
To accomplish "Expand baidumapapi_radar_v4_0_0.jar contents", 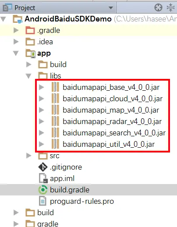I will pos(42,121).
